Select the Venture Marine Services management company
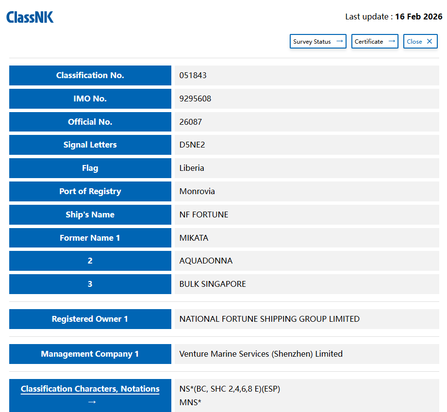The height and width of the screenshot is (412, 447). [261, 354]
